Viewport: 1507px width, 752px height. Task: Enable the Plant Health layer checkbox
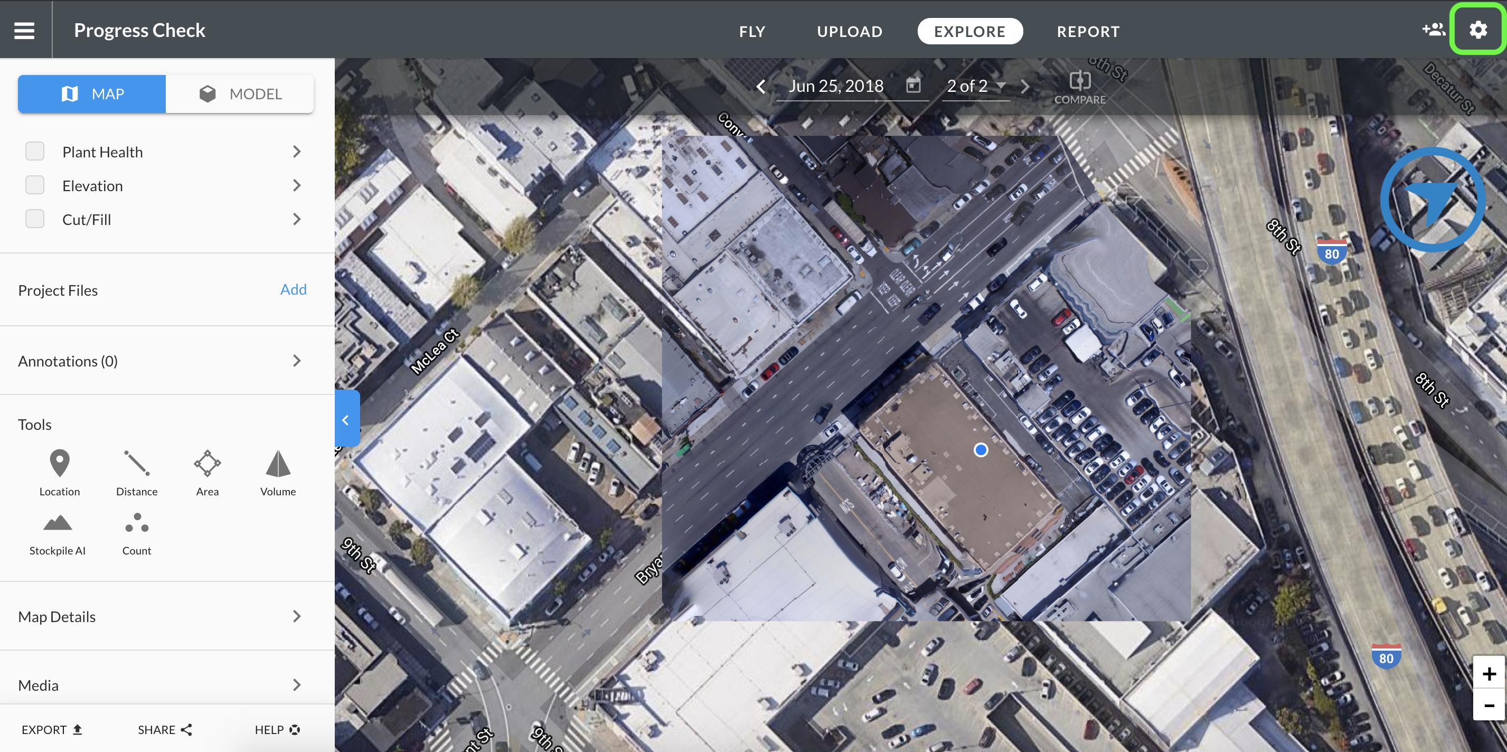point(35,152)
